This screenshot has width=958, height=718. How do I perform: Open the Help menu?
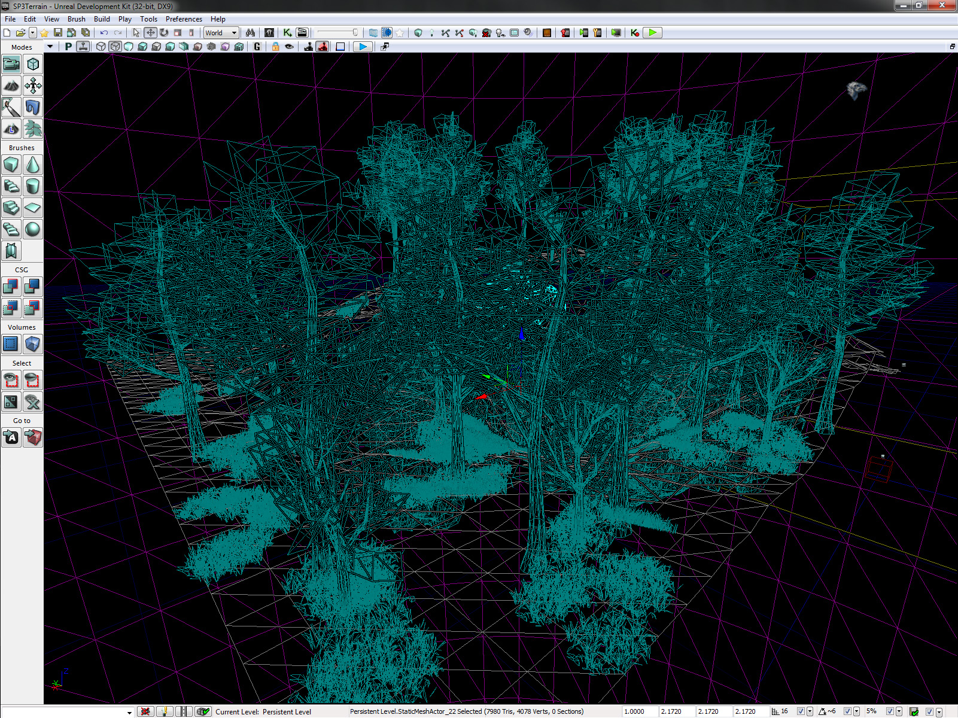[218, 19]
